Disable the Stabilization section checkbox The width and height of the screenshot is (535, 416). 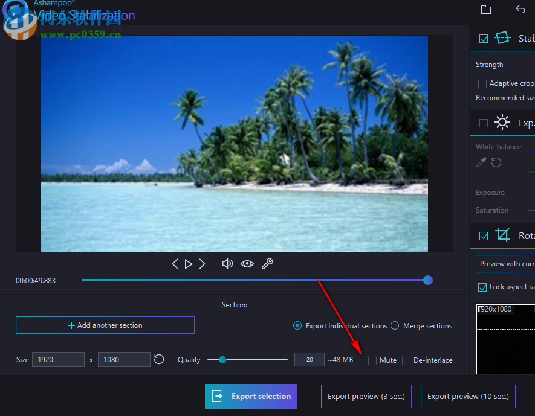pos(483,38)
